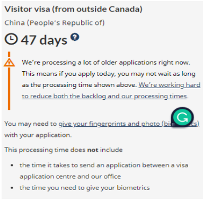Open the help question mark beside 47 days
The height and width of the screenshot is (200, 203).
point(75,37)
